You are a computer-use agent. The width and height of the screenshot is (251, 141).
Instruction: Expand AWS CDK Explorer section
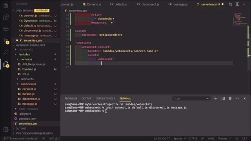34,134
